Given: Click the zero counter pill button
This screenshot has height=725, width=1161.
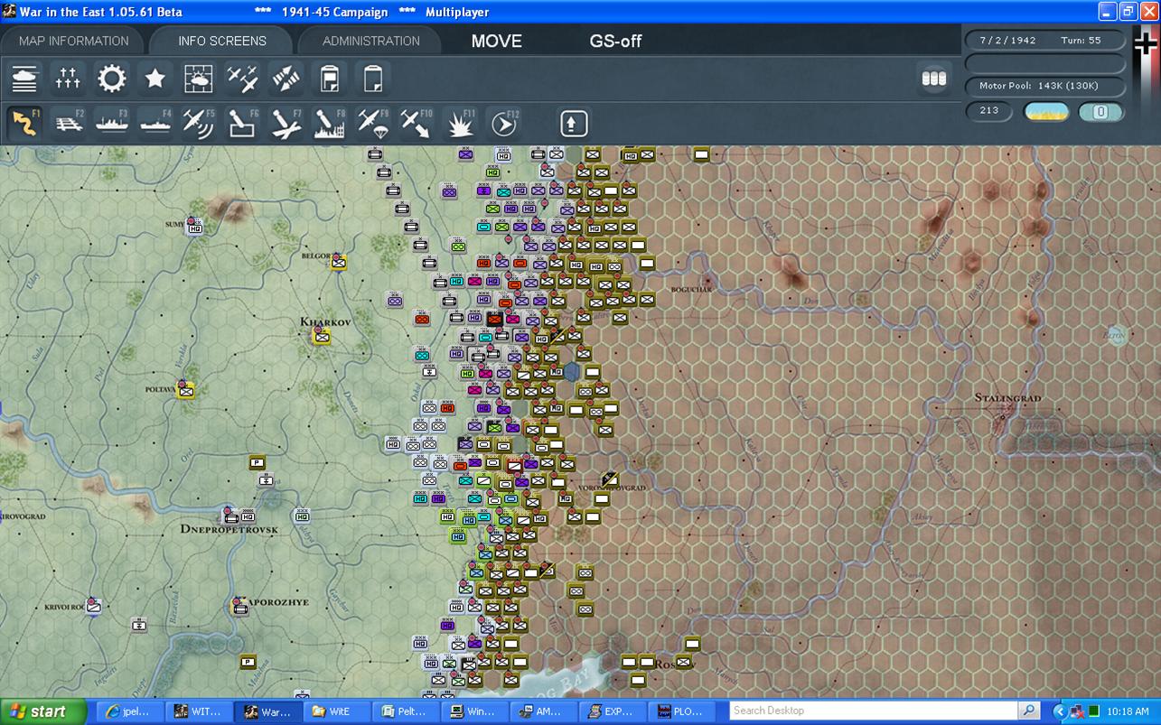Looking at the screenshot, I should click(x=1101, y=112).
